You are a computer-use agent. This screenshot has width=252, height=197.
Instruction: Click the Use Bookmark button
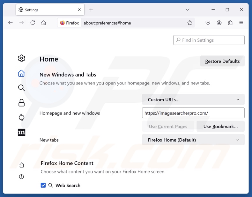(x=220, y=127)
